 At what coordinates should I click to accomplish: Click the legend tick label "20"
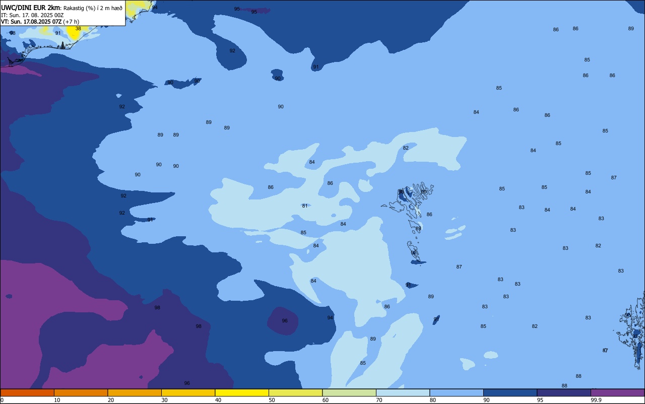(x=111, y=400)
